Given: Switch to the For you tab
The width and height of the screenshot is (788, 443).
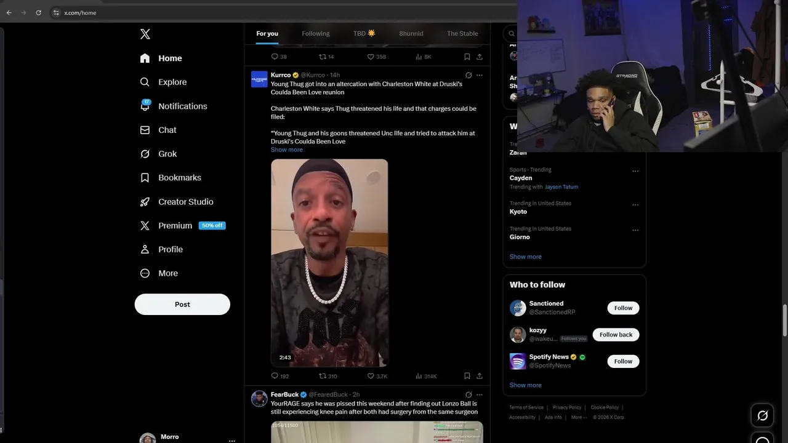Looking at the screenshot, I should [267, 33].
